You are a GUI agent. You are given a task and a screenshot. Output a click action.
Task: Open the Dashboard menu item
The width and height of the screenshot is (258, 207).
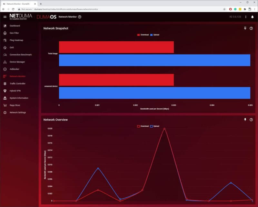pos(15,26)
